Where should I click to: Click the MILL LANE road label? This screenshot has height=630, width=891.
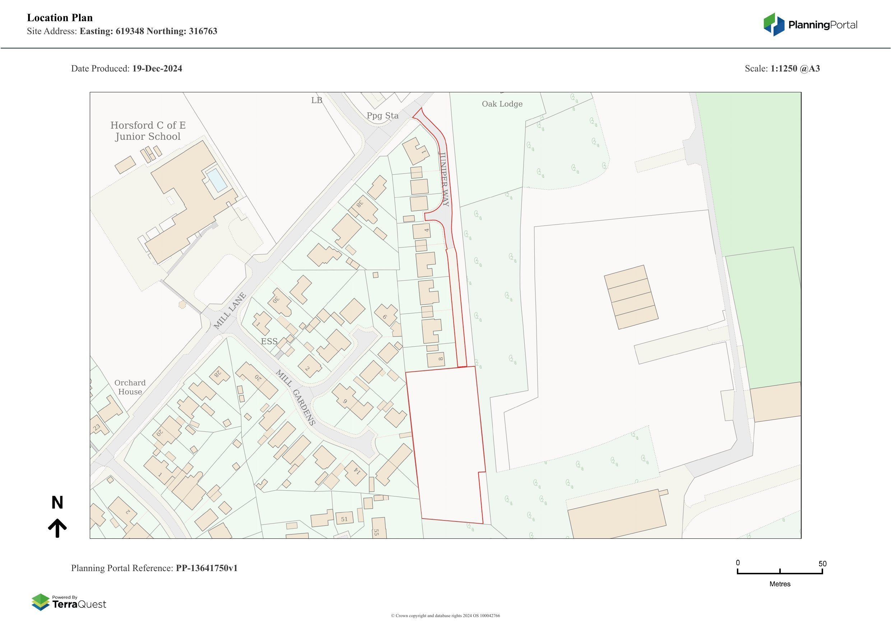click(230, 311)
